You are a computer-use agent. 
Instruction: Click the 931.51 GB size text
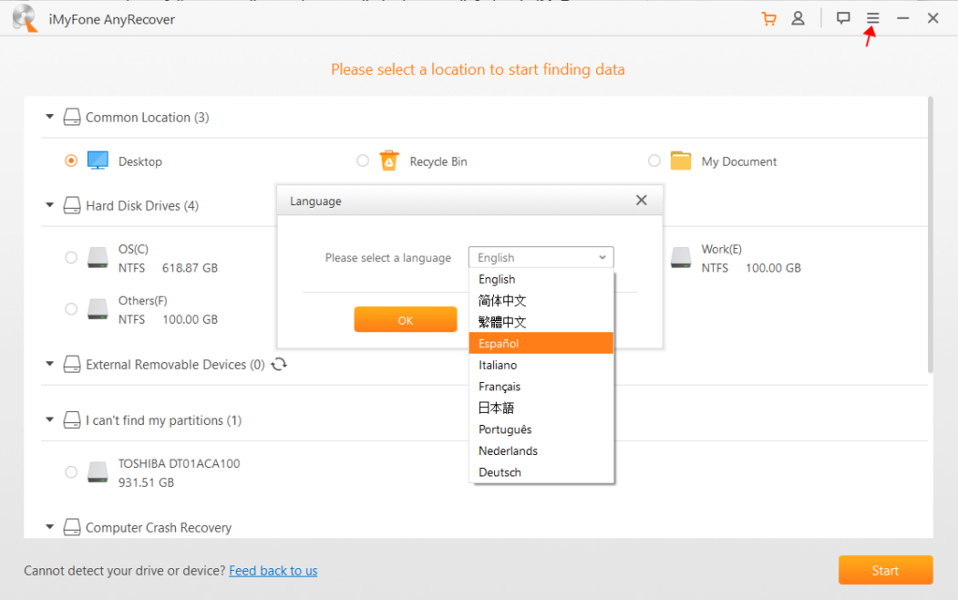[x=146, y=483]
